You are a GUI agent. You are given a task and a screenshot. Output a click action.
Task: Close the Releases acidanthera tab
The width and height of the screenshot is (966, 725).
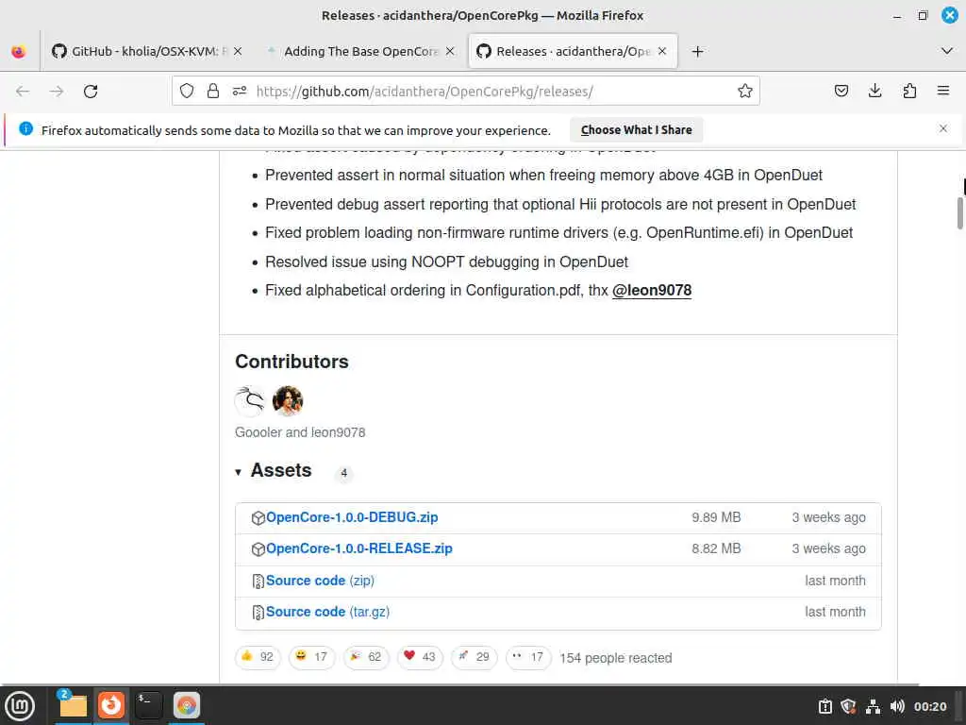click(662, 51)
